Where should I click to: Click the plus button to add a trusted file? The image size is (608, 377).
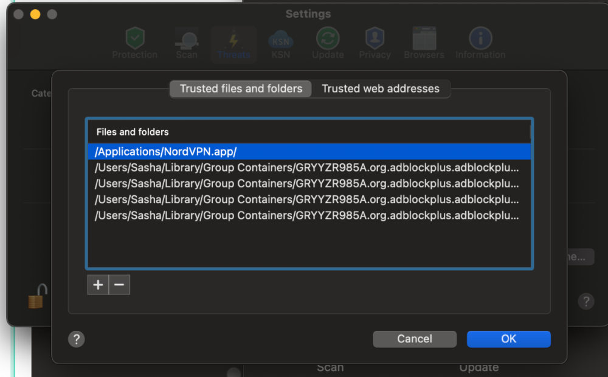pyautogui.click(x=98, y=285)
